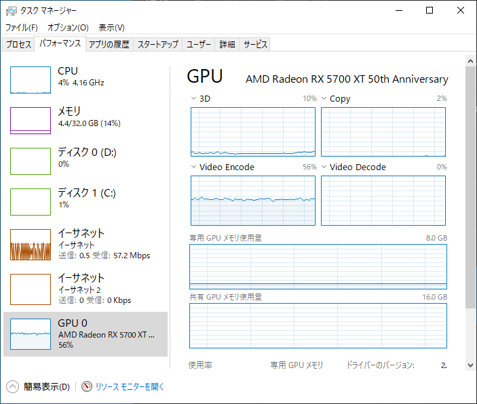Click the 'イーサネット 2' label

point(79,289)
